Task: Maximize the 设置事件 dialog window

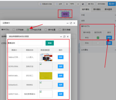Action: tap(71, 23)
